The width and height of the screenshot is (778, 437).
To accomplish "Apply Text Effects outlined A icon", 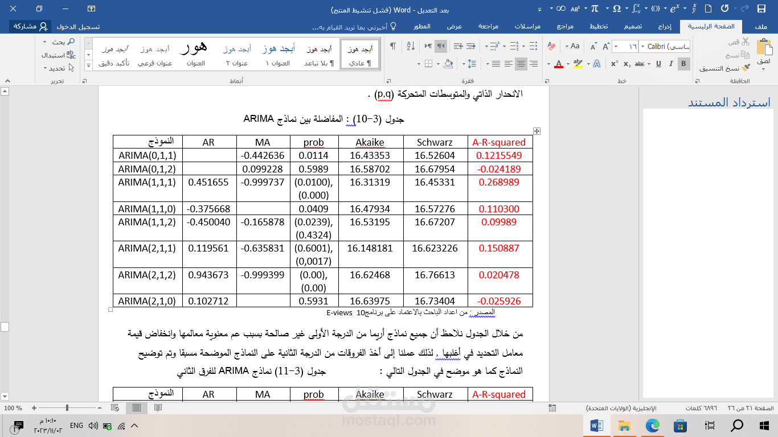I will click(x=596, y=64).
